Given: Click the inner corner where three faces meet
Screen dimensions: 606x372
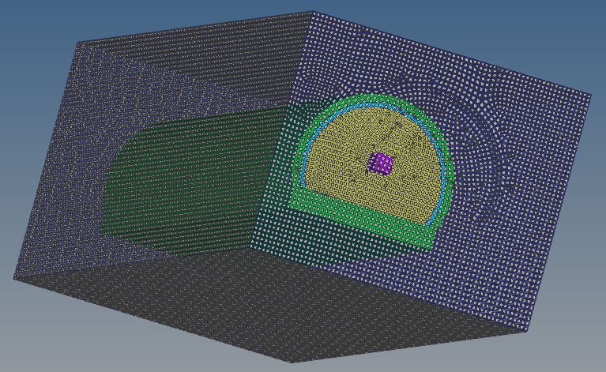Looking at the screenshot, I should (x=250, y=247).
